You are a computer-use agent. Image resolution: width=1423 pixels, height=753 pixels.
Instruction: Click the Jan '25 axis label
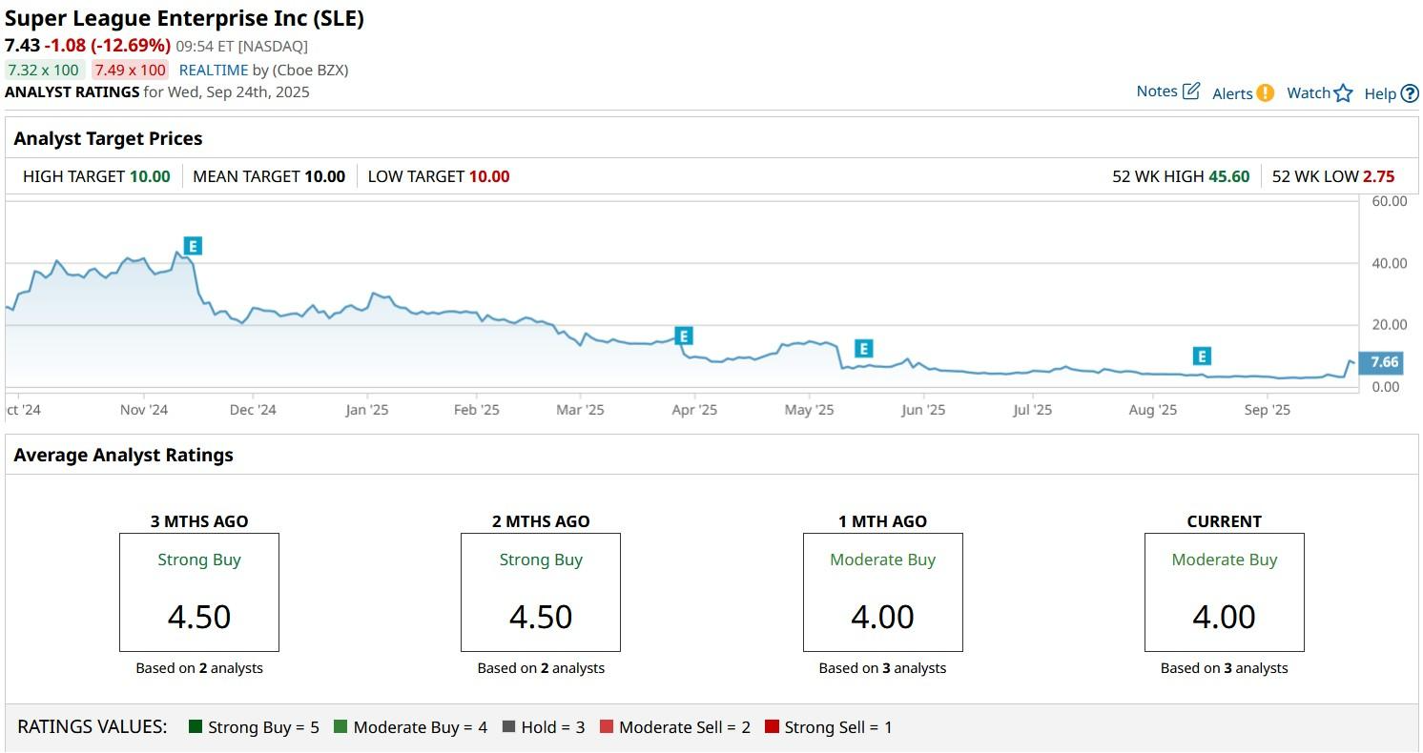(367, 410)
